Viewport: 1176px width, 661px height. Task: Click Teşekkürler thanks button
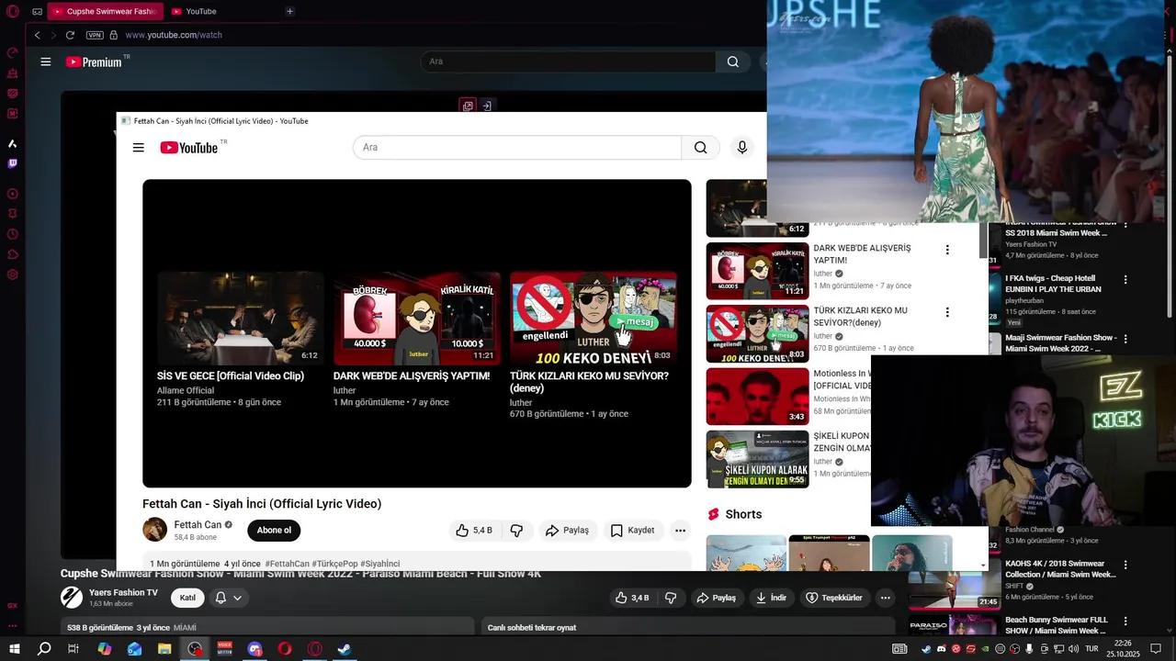(x=834, y=598)
